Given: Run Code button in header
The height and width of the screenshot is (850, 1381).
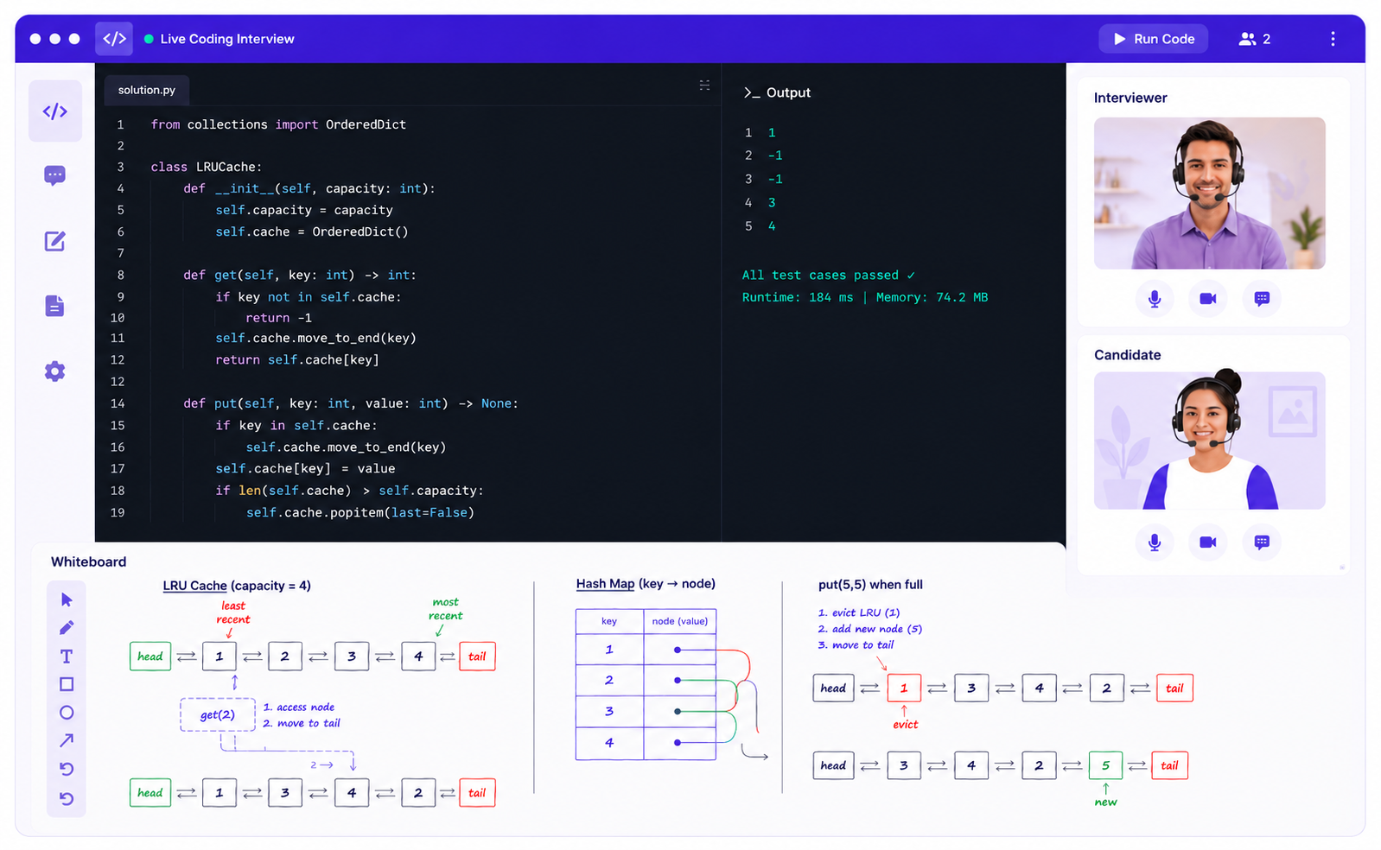Looking at the screenshot, I should pyautogui.click(x=1154, y=39).
